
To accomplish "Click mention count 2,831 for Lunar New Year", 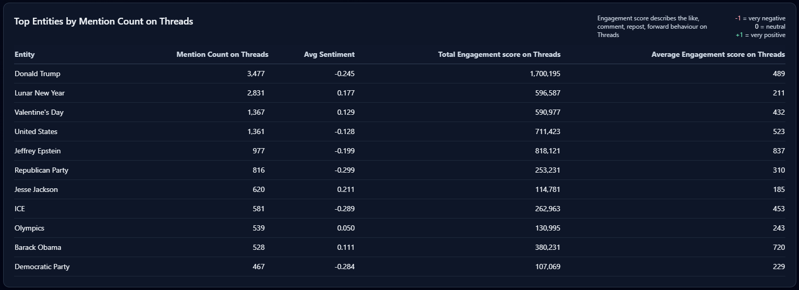I will pos(256,93).
